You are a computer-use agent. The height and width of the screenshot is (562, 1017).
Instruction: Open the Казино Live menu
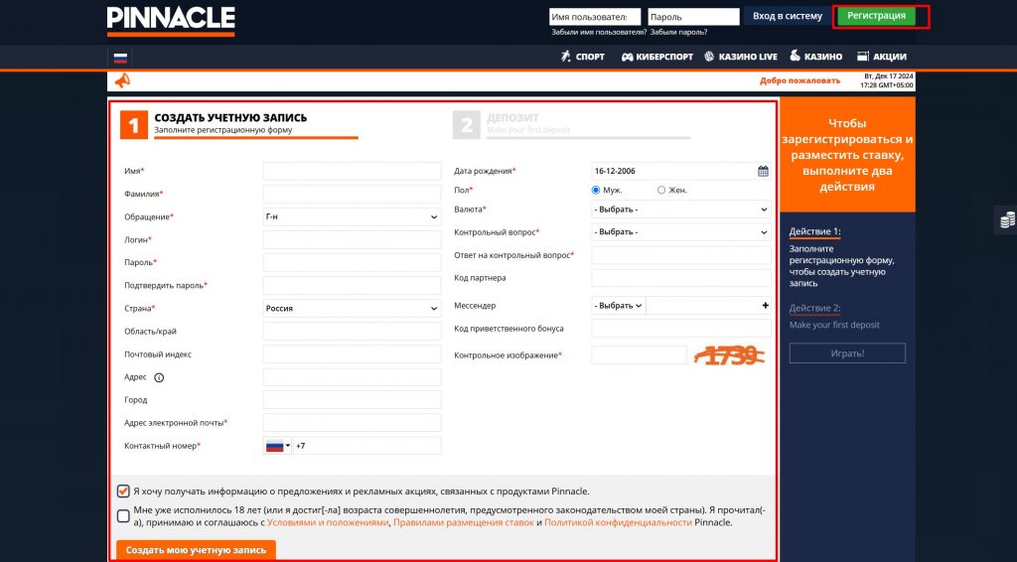point(741,57)
